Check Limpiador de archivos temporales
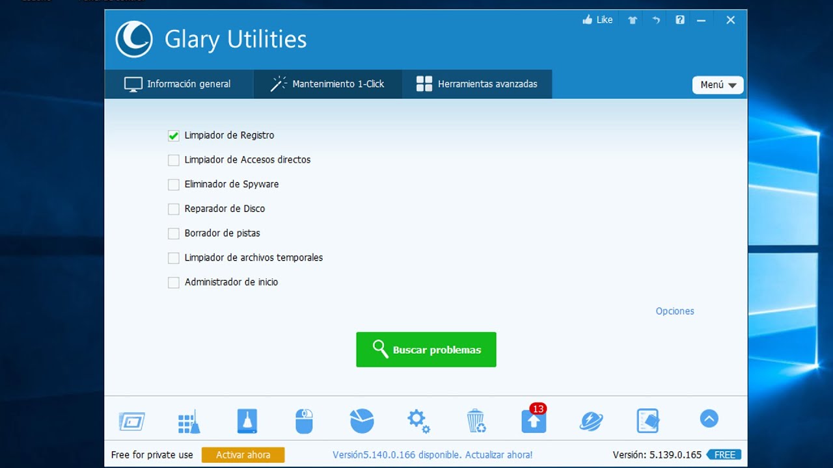Viewport: 833px width, 468px height. [x=174, y=258]
